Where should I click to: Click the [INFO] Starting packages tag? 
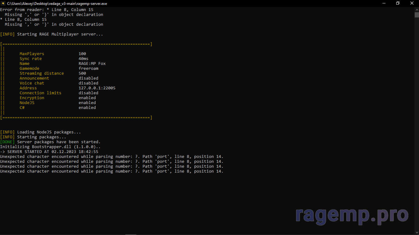tap(7, 137)
